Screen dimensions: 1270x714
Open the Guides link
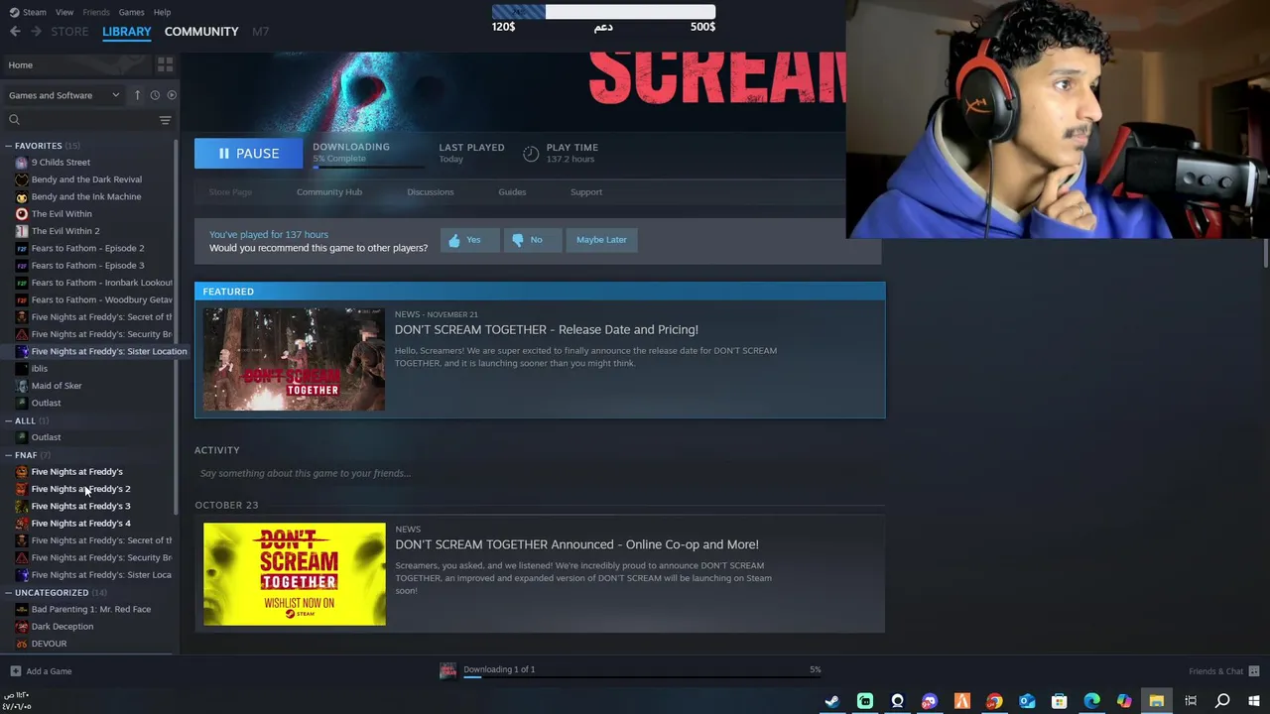(512, 192)
